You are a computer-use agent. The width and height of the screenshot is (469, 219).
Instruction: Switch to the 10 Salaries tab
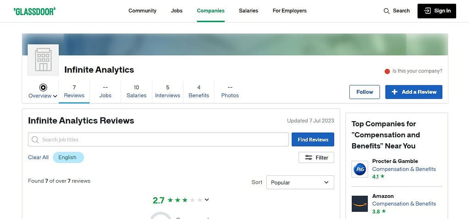pyautogui.click(x=137, y=92)
